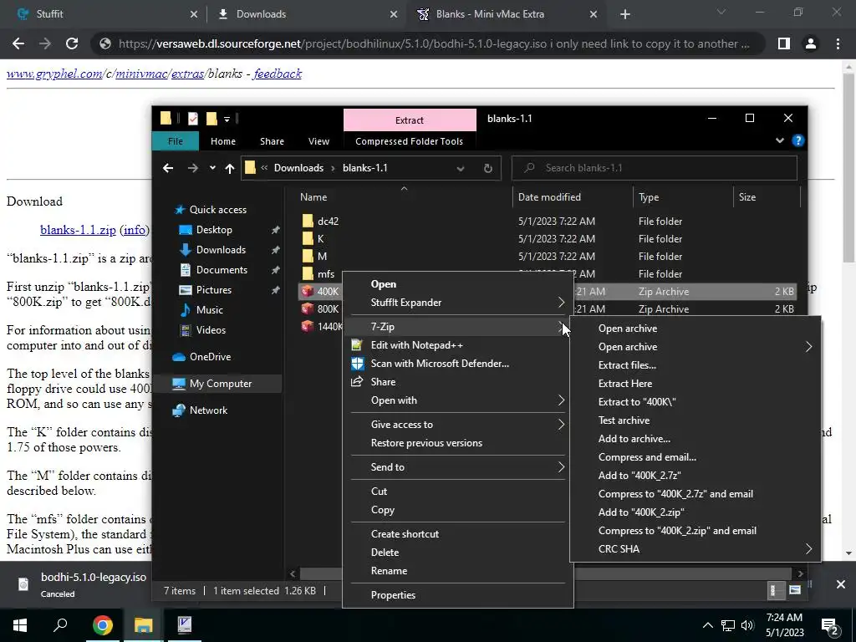Screen dimensions: 856x642
Task: Select the 800K zip archive icon
Action: 308,309
